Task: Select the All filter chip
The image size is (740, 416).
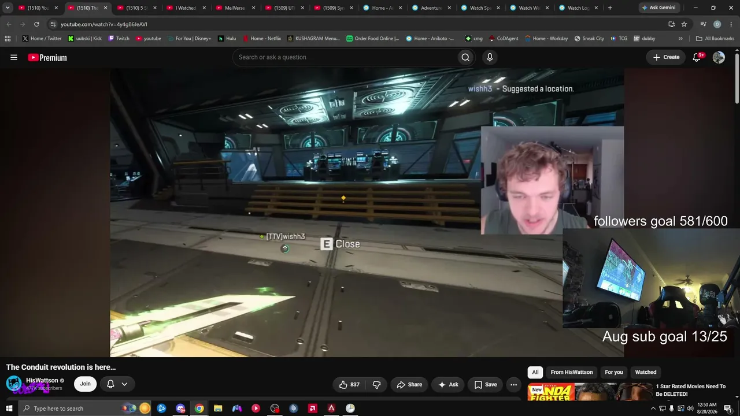Action: (x=535, y=372)
